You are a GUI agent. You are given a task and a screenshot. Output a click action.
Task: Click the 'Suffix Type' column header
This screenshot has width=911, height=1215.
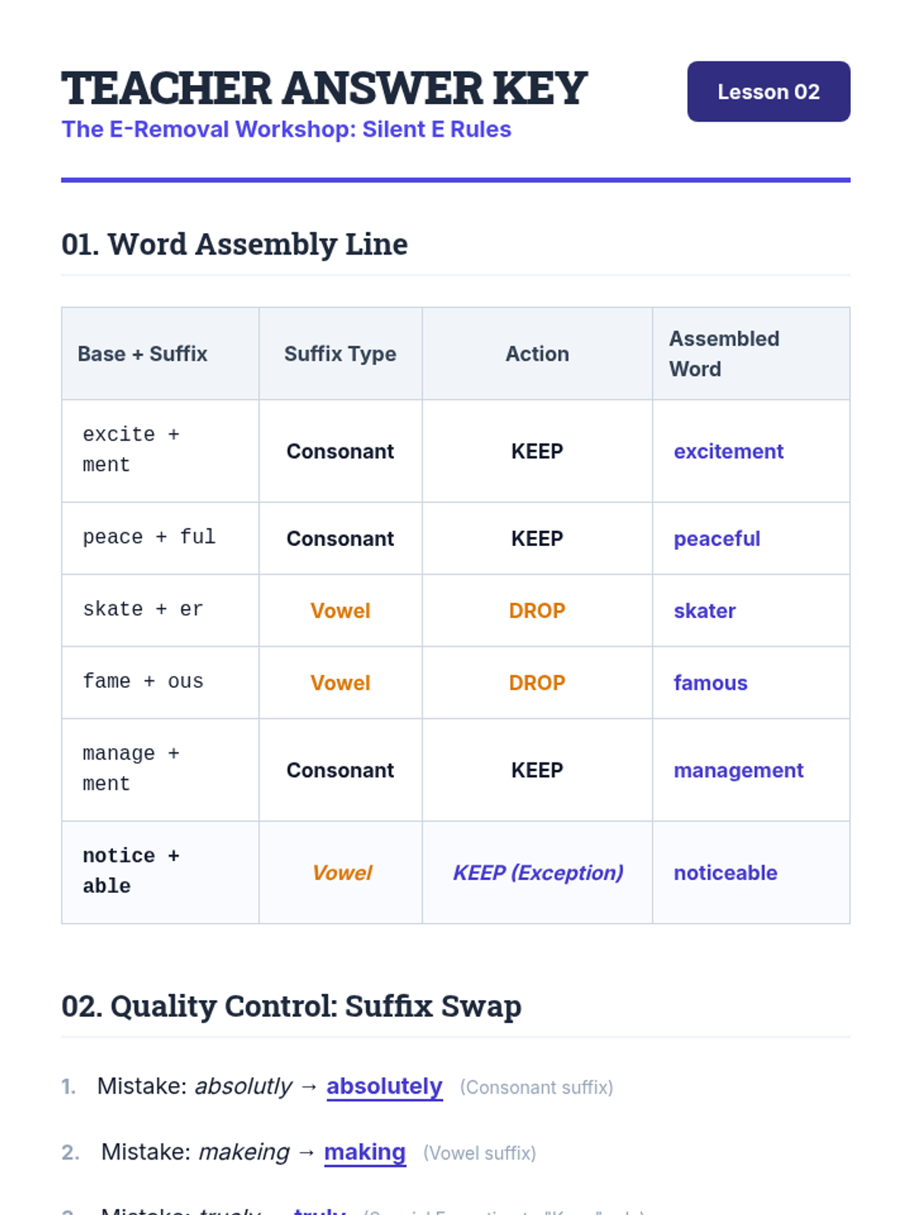[x=340, y=354]
